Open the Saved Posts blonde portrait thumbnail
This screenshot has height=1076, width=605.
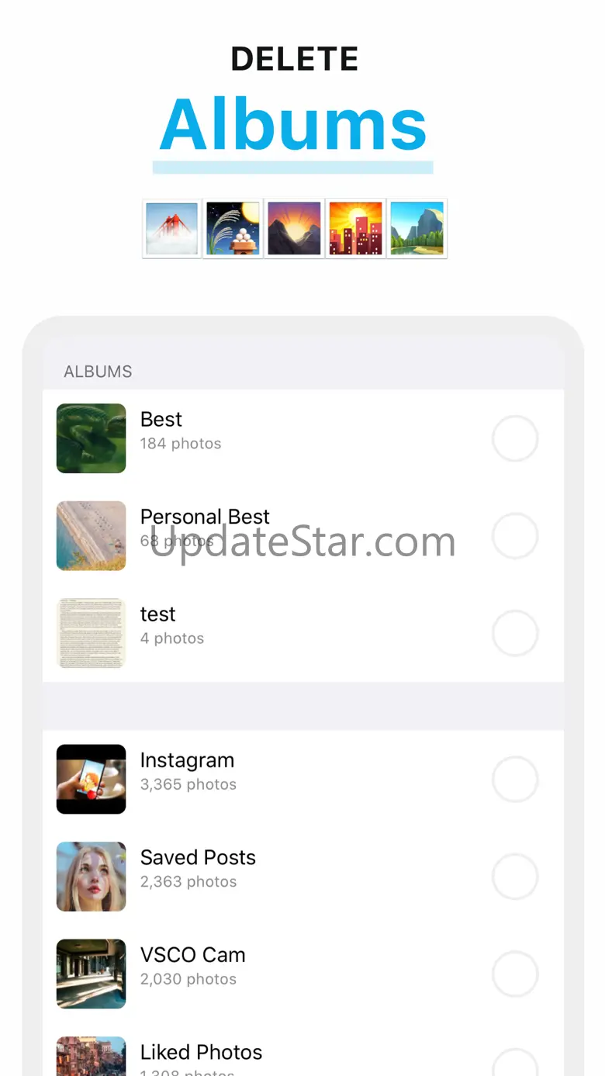[92, 877]
